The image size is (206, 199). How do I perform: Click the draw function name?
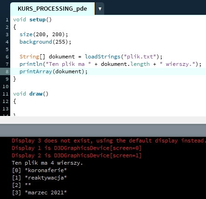(36, 94)
